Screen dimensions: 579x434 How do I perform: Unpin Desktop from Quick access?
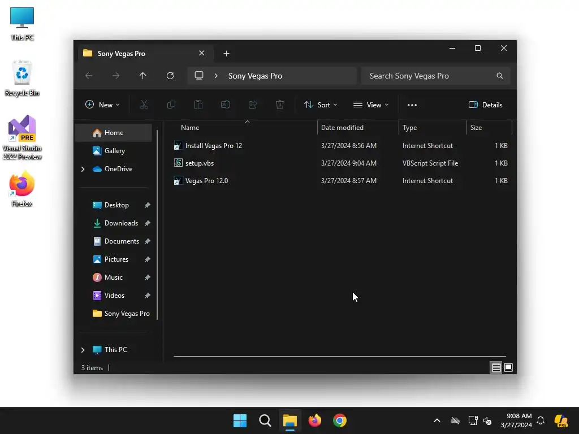[x=148, y=205]
